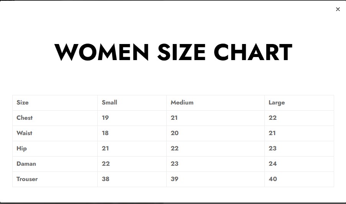Viewport: 346px width, 204px height.
Task: Click the Small column header
Action: (110, 103)
